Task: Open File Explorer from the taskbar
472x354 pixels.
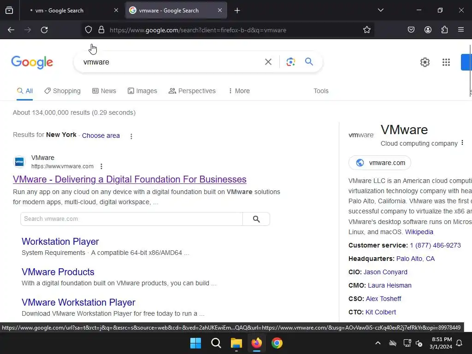Action: pos(236,343)
